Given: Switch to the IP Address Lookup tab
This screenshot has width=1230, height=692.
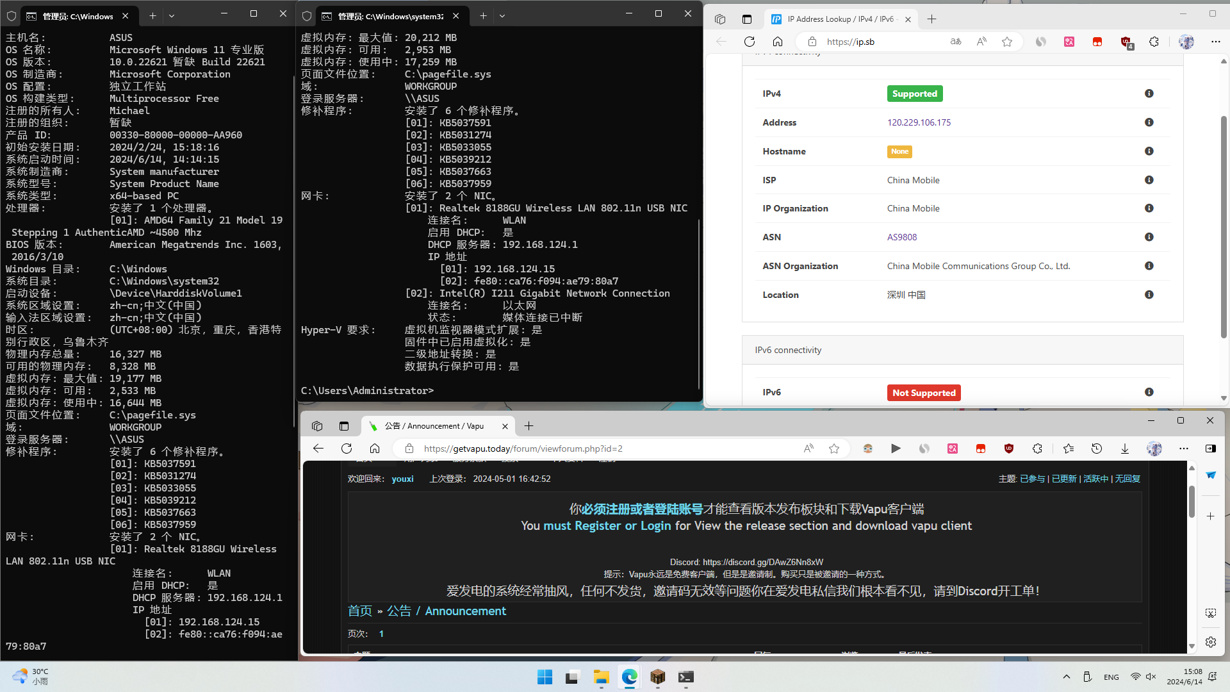Looking at the screenshot, I should [x=841, y=19].
